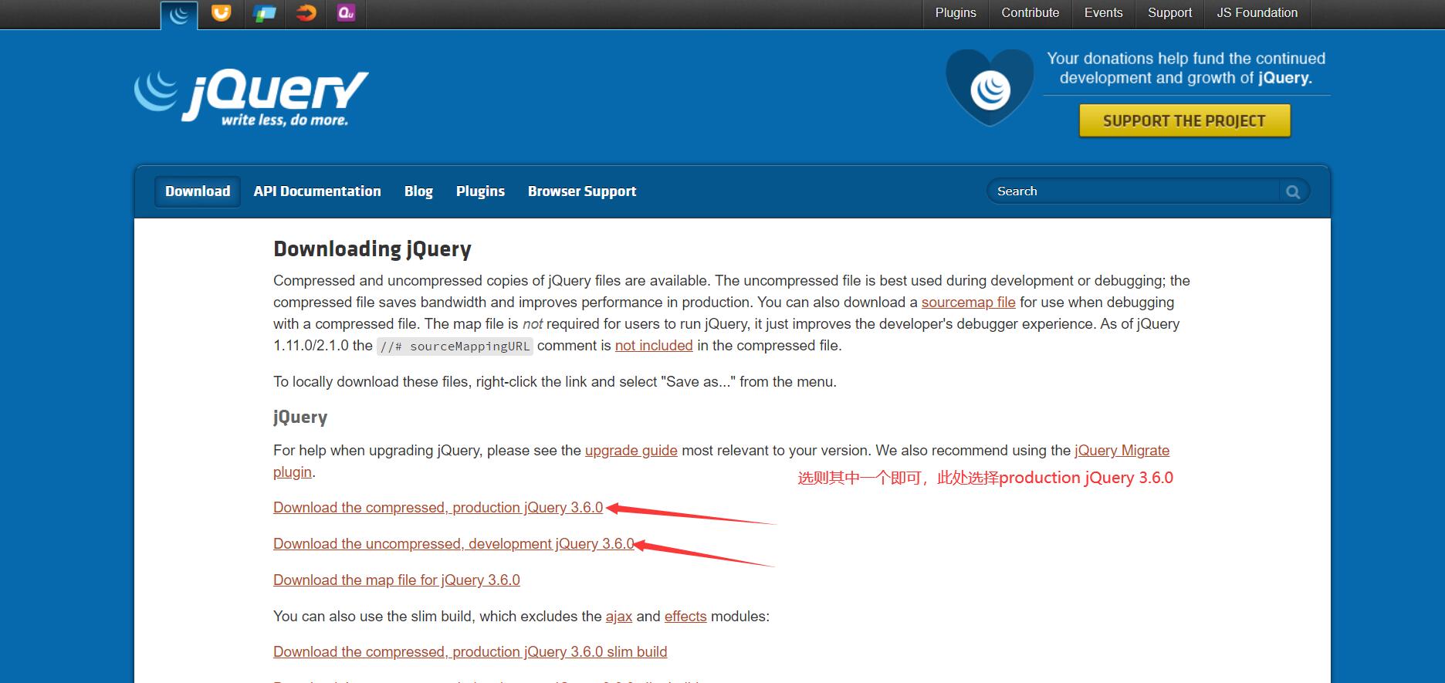
Task: Open the jQuery Migrate link
Action: [1122, 451]
